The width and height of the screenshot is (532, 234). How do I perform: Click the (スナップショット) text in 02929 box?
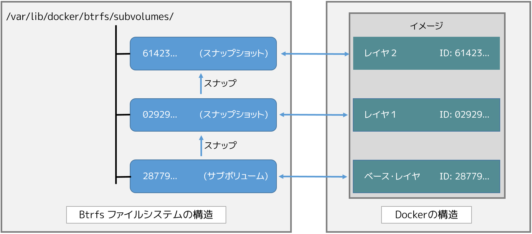pos(234,114)
